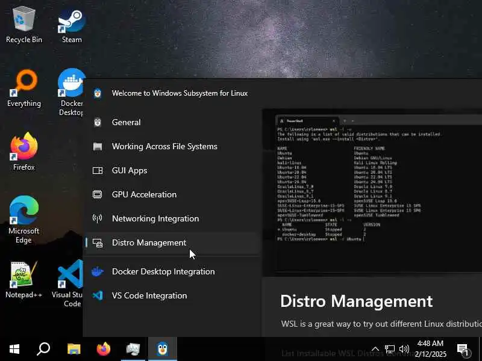Open the Windows Start menu

coord(14,349)
